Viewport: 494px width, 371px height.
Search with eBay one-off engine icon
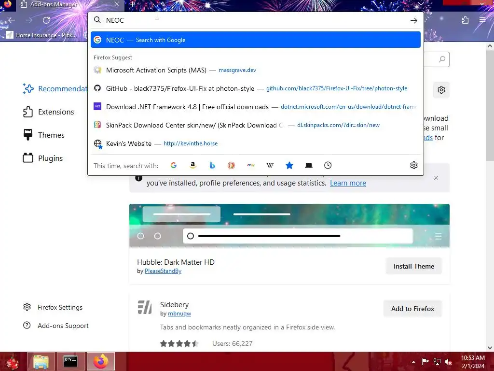pyautogui.click(x=251, y=165)
